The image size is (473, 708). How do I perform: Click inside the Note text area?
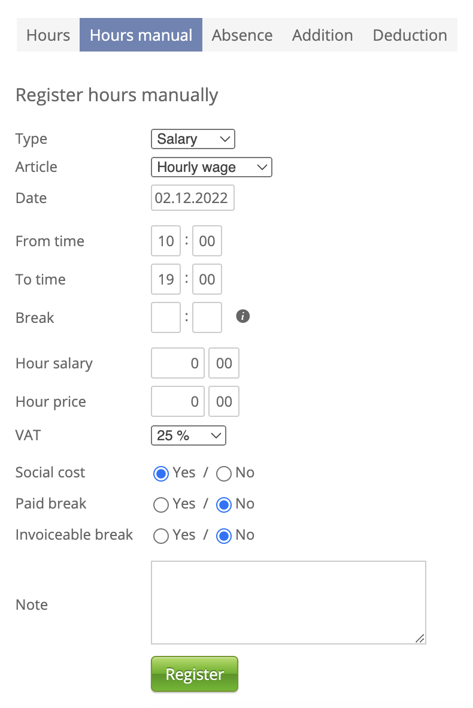(288, 602)
